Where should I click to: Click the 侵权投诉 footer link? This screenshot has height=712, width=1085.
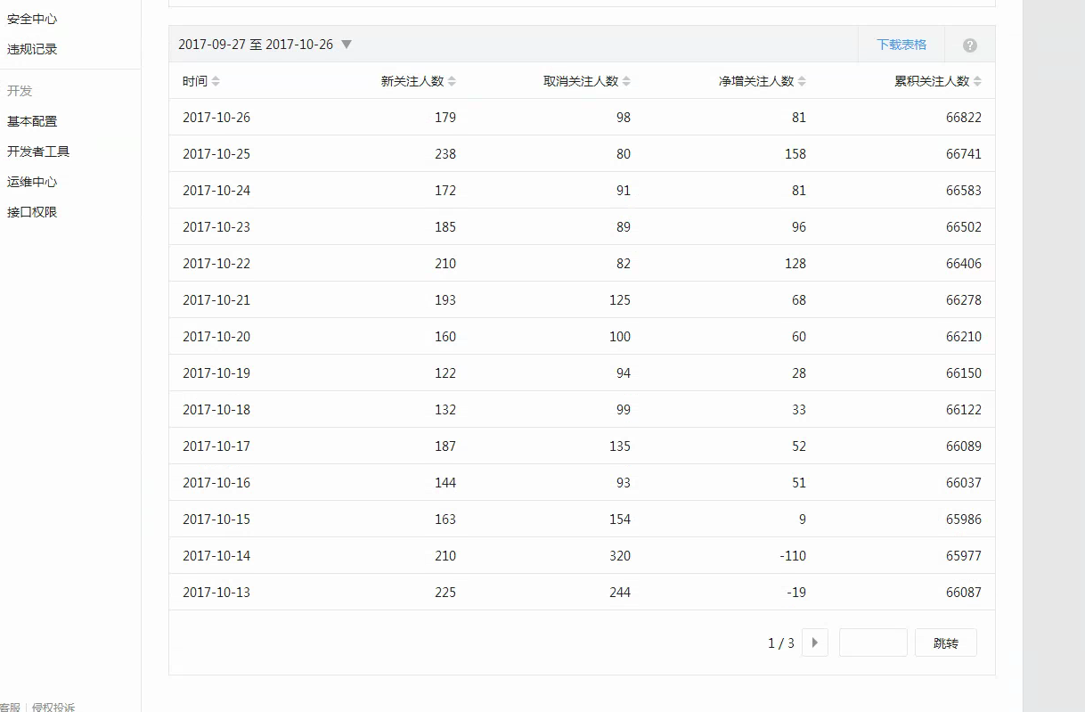[x=53, y=707]
